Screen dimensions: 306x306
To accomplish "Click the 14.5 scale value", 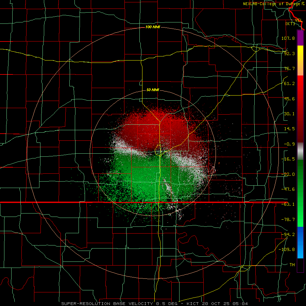I will (289, 129).
